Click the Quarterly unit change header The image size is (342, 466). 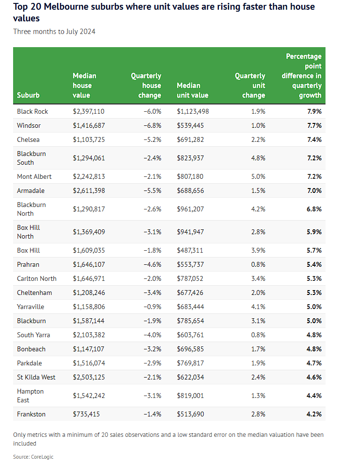point(250,86)
